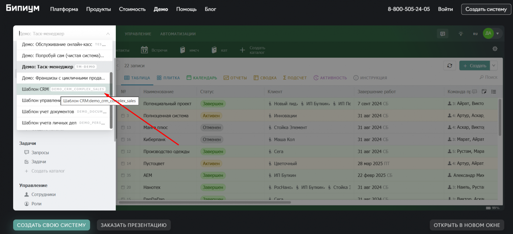Click the comment icon in table header
The image size is (513, 234).
474,91
